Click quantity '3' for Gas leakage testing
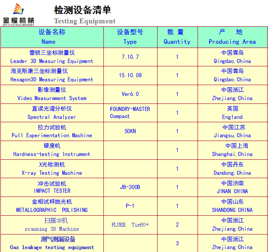The width and height of the screenshot is (268, 252). tap(177, 243)
